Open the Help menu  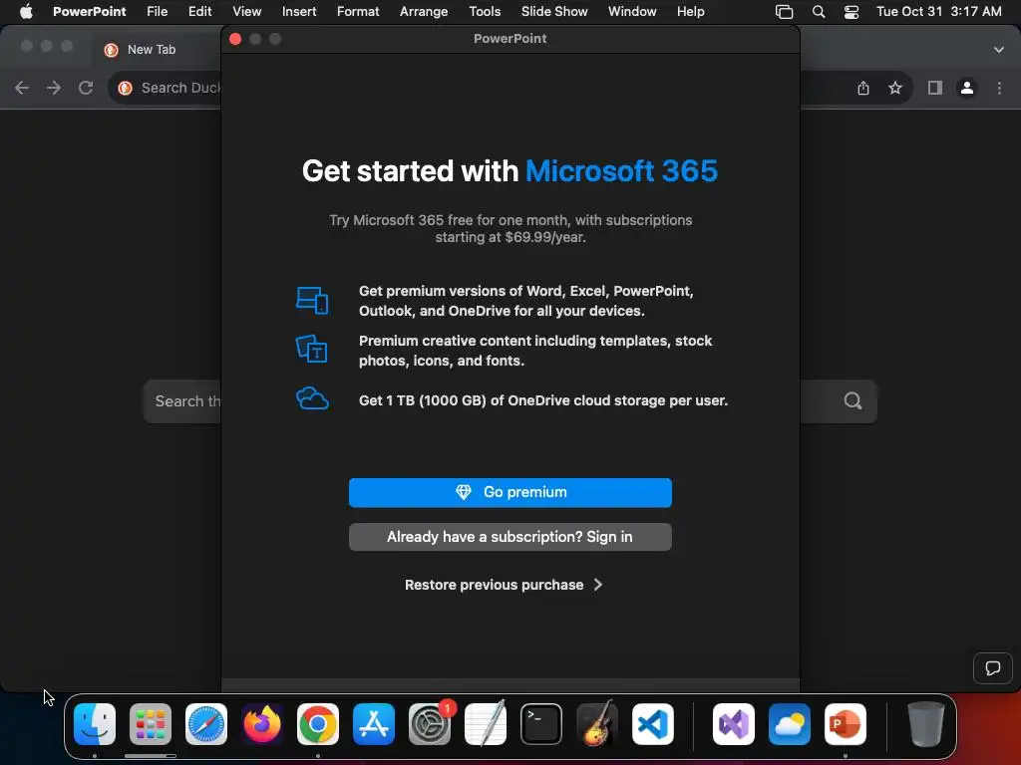(690, 12)
